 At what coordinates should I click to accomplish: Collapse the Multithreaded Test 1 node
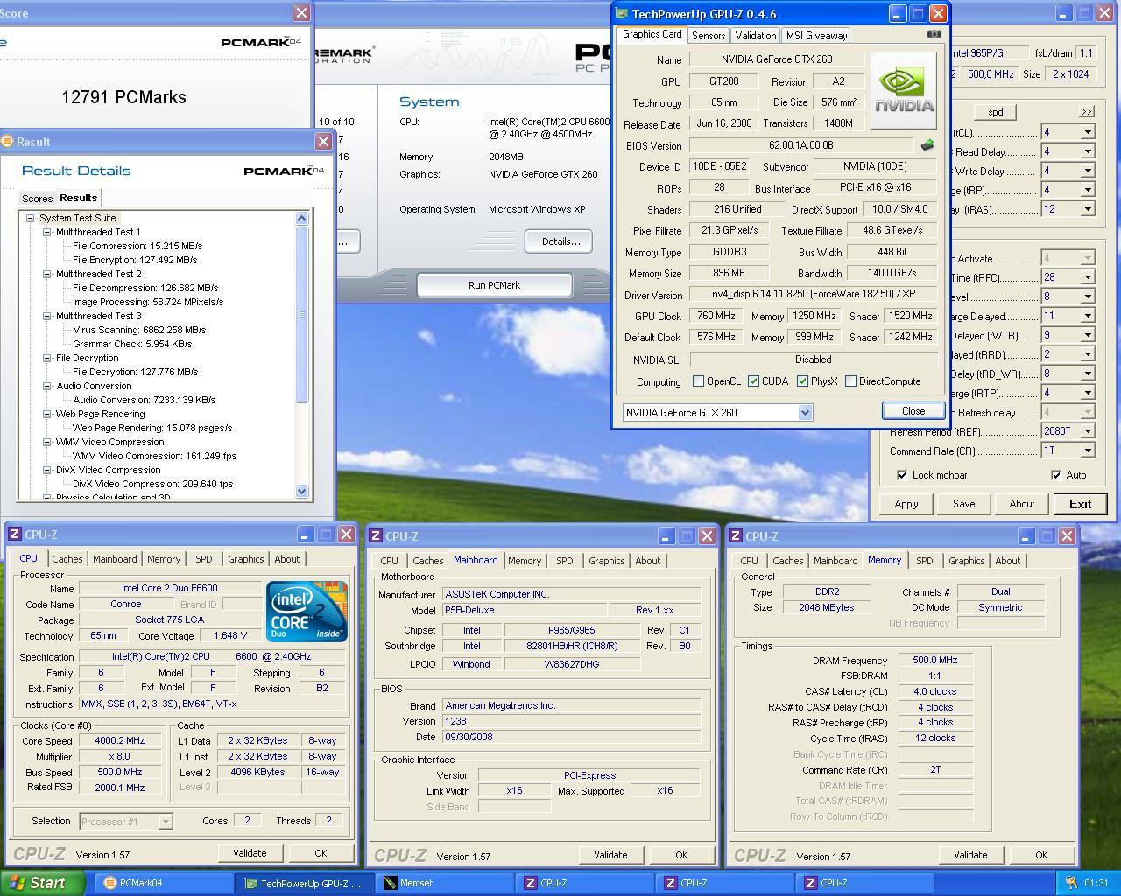(x=47, y=232)
